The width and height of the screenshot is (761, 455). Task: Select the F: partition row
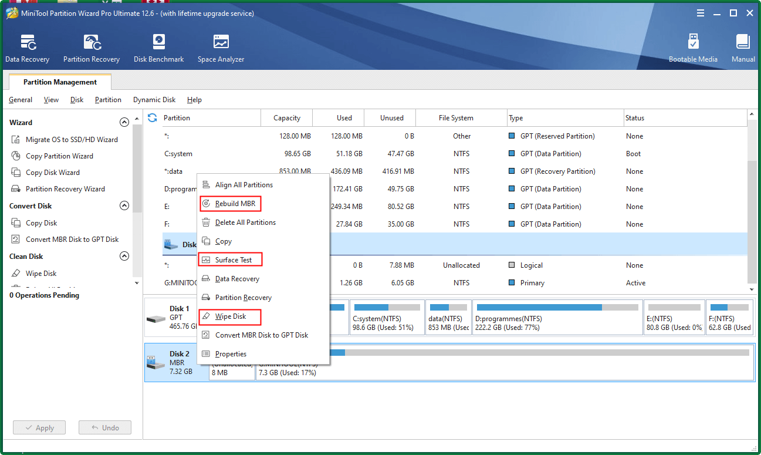click(x=454, y=224)
